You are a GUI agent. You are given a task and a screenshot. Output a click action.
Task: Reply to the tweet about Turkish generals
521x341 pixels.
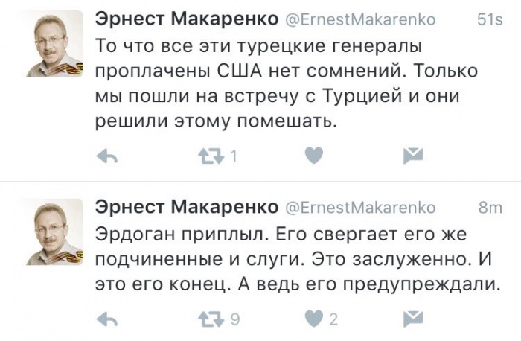pyautogui.click(x=107, y=156)
